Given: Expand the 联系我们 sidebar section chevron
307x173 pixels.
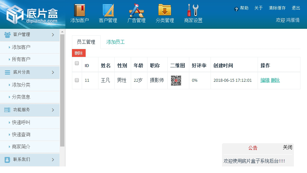Looking at the screenshot, I should pos(53,160).
